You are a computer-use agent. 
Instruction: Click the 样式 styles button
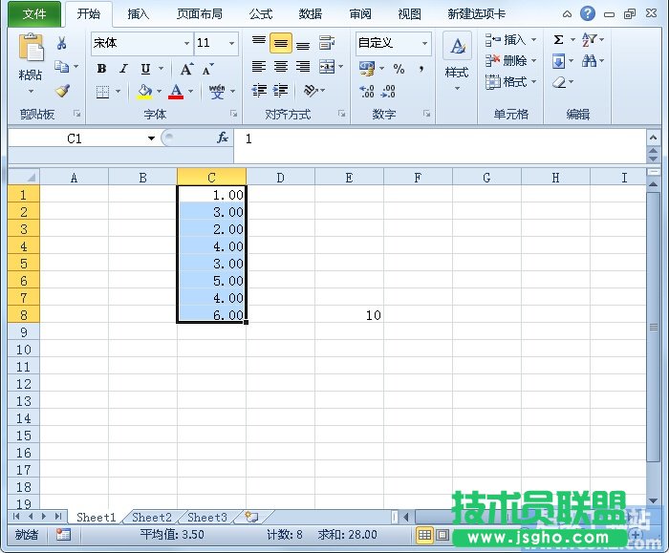(x=457, y=59)
